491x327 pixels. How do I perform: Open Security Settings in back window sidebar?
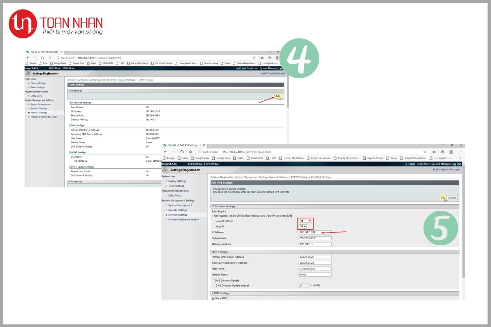click(x=38, y=108)
